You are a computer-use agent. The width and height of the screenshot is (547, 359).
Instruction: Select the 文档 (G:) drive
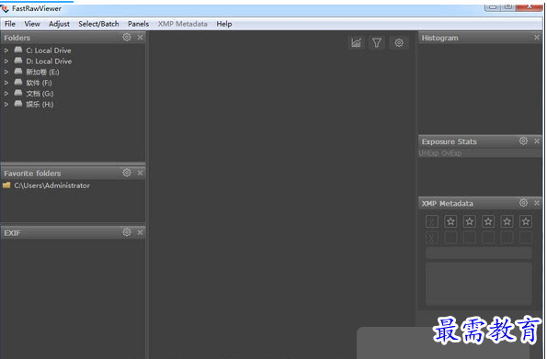pyautogui.click(x=40, y=94)
